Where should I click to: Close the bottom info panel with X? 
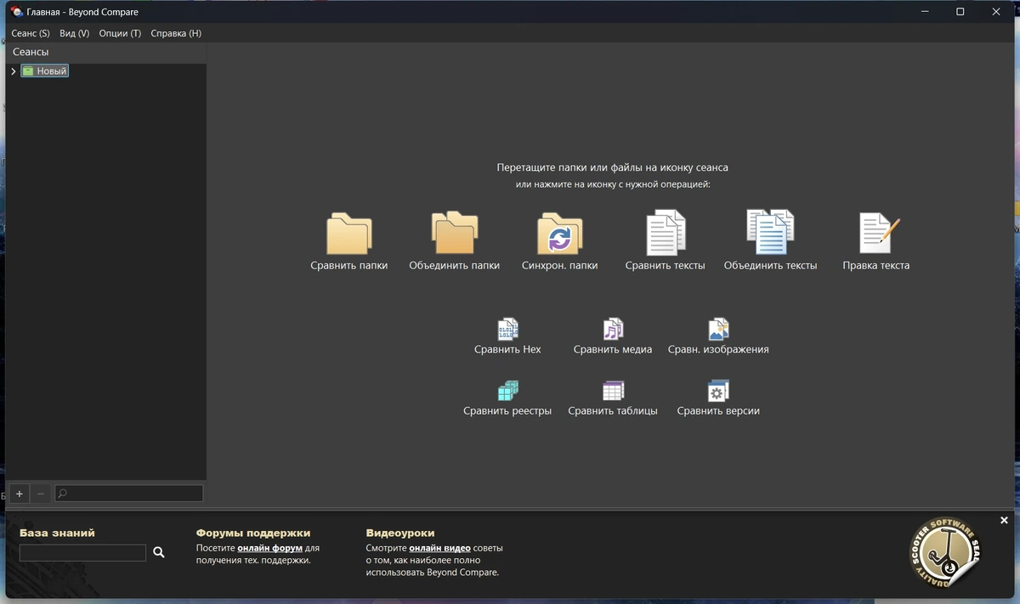point(1004,520)
